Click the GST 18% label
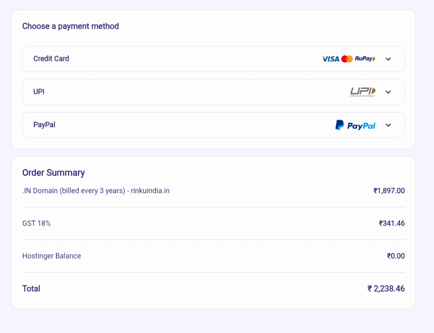Viewport: 434px width, 333px height. pyautogui.click(x=36, y=223)
